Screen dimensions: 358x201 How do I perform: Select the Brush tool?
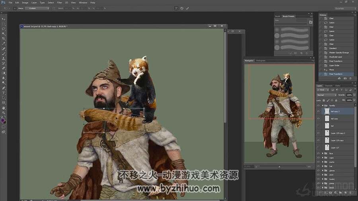click(x=4, y=54)
